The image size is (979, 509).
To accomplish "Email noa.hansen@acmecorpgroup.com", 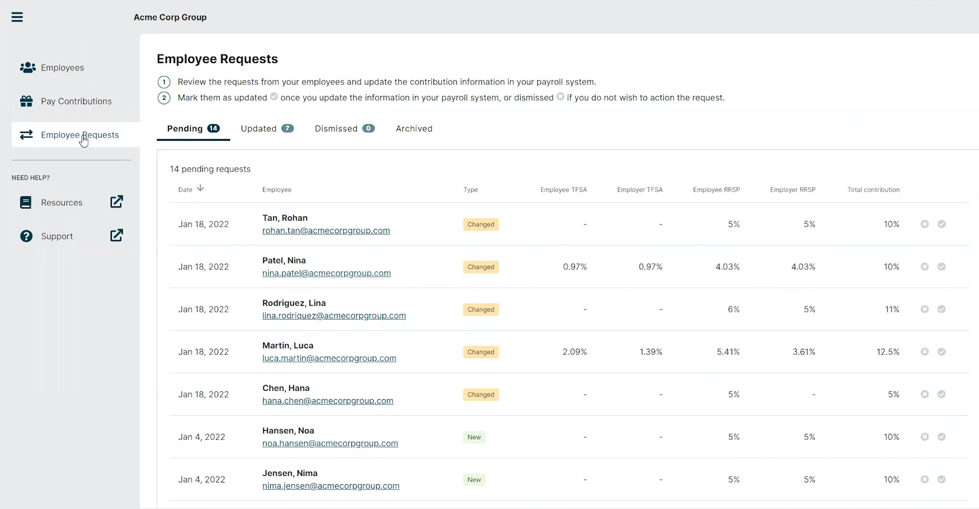I will [330, 443].
